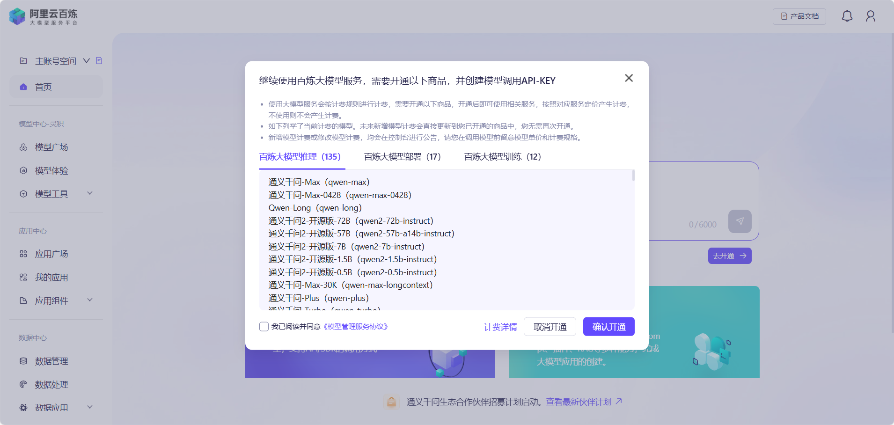Click the bell icon in partner announcement
The height and width of the screenshot is (425, 894).
(x=392, y=402)
